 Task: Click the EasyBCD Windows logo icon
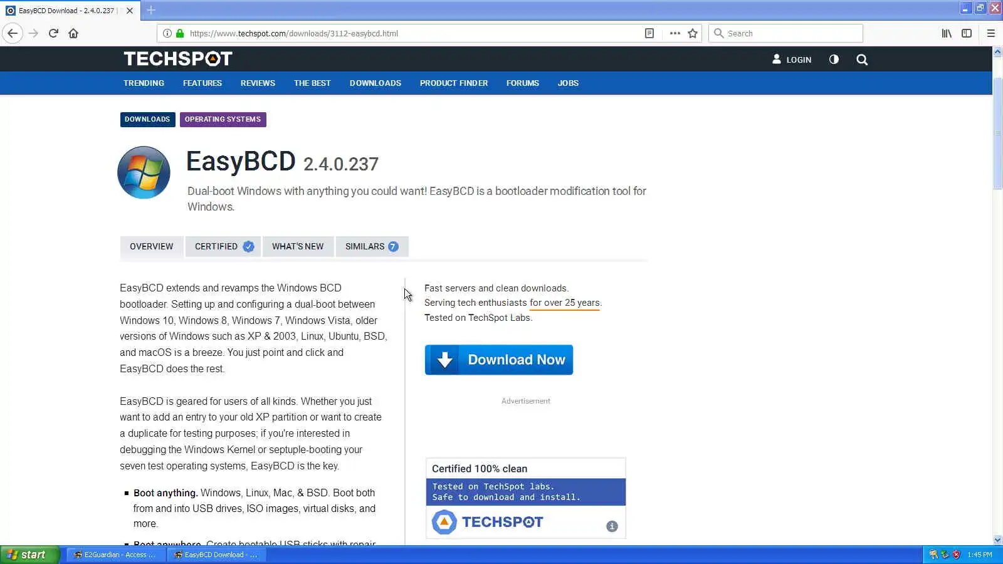tap(144, 172)
